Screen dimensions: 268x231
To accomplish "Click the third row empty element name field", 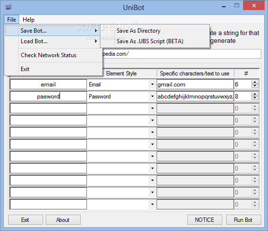I will tap(48, 109).
